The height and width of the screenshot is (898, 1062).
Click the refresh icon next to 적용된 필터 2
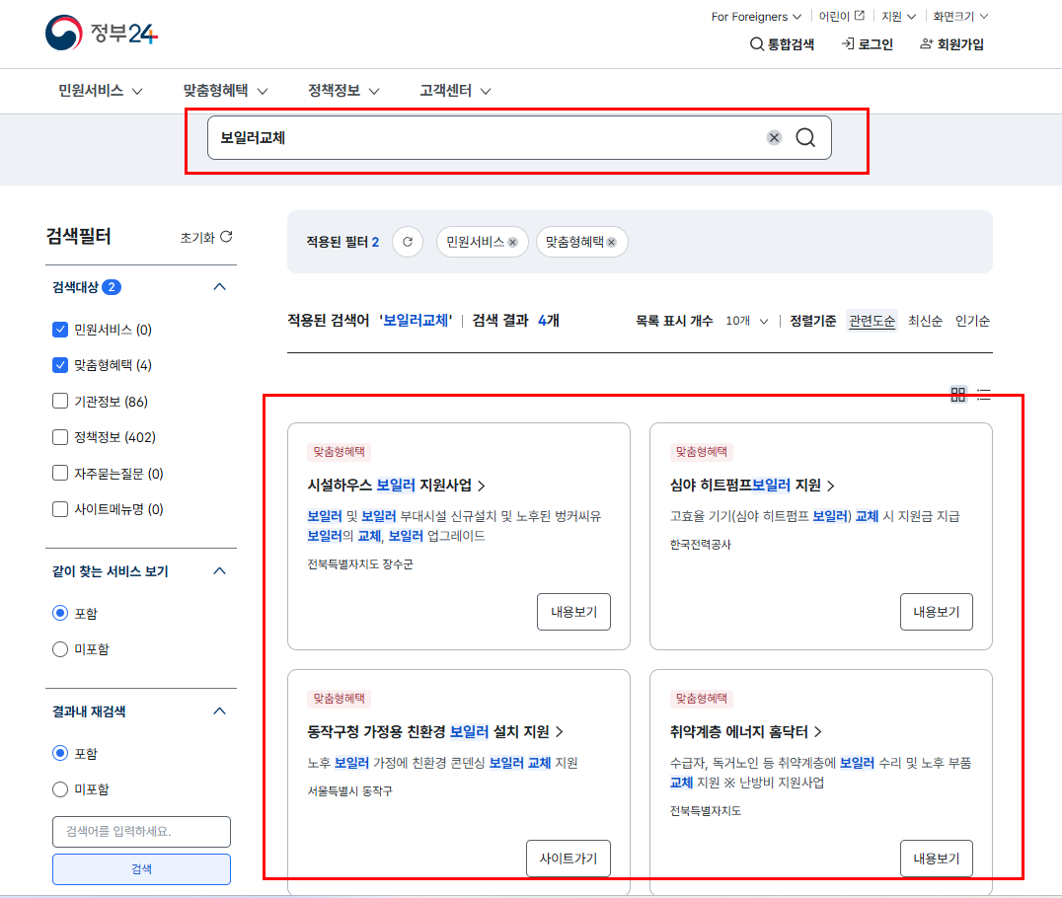point(407,242)
